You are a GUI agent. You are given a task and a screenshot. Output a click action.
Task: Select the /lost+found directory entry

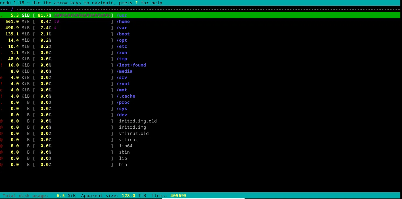[x=131, y=65]
